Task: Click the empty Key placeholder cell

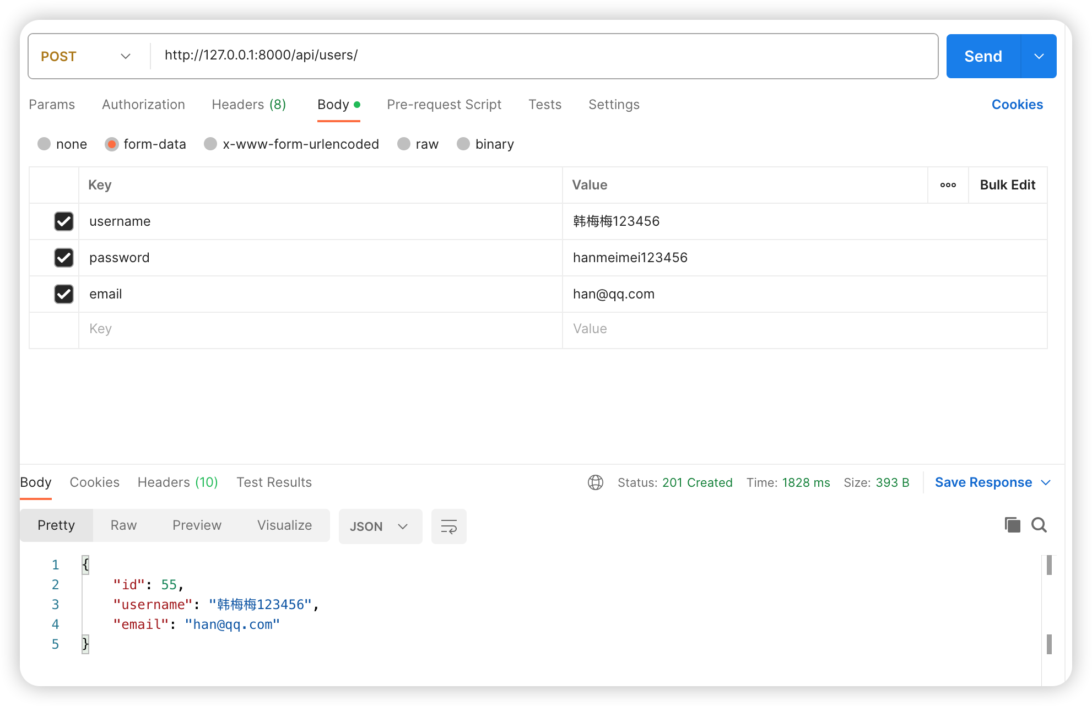Action: tap(320, 329)
